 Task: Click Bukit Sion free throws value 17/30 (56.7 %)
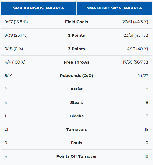click(x=135, y=62)
